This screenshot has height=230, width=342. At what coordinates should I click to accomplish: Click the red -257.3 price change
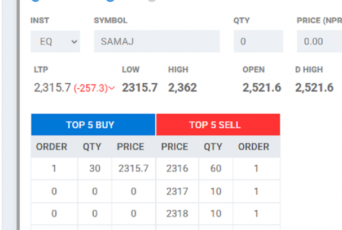tap(90, 88)
